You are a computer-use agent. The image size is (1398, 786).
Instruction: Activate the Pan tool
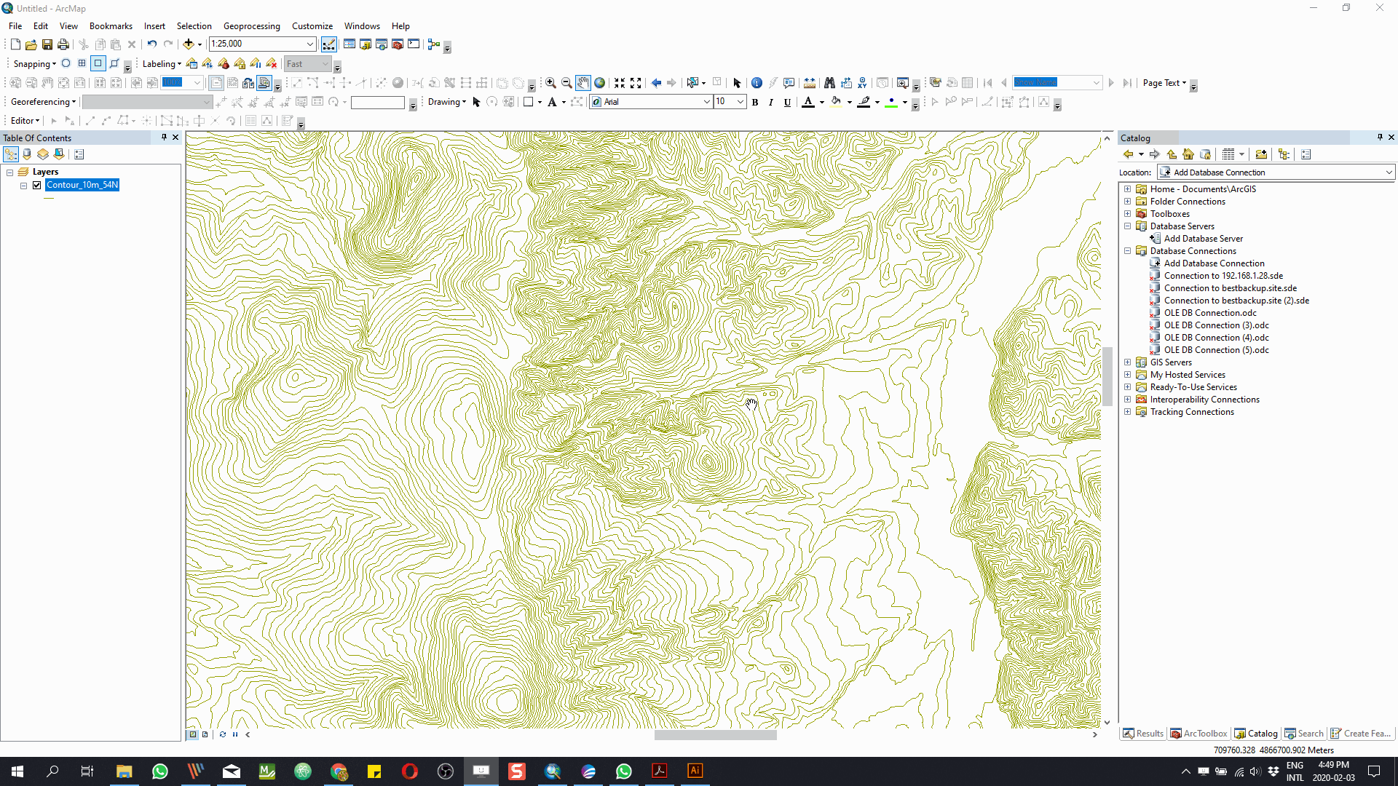click(x=583, y=82)
